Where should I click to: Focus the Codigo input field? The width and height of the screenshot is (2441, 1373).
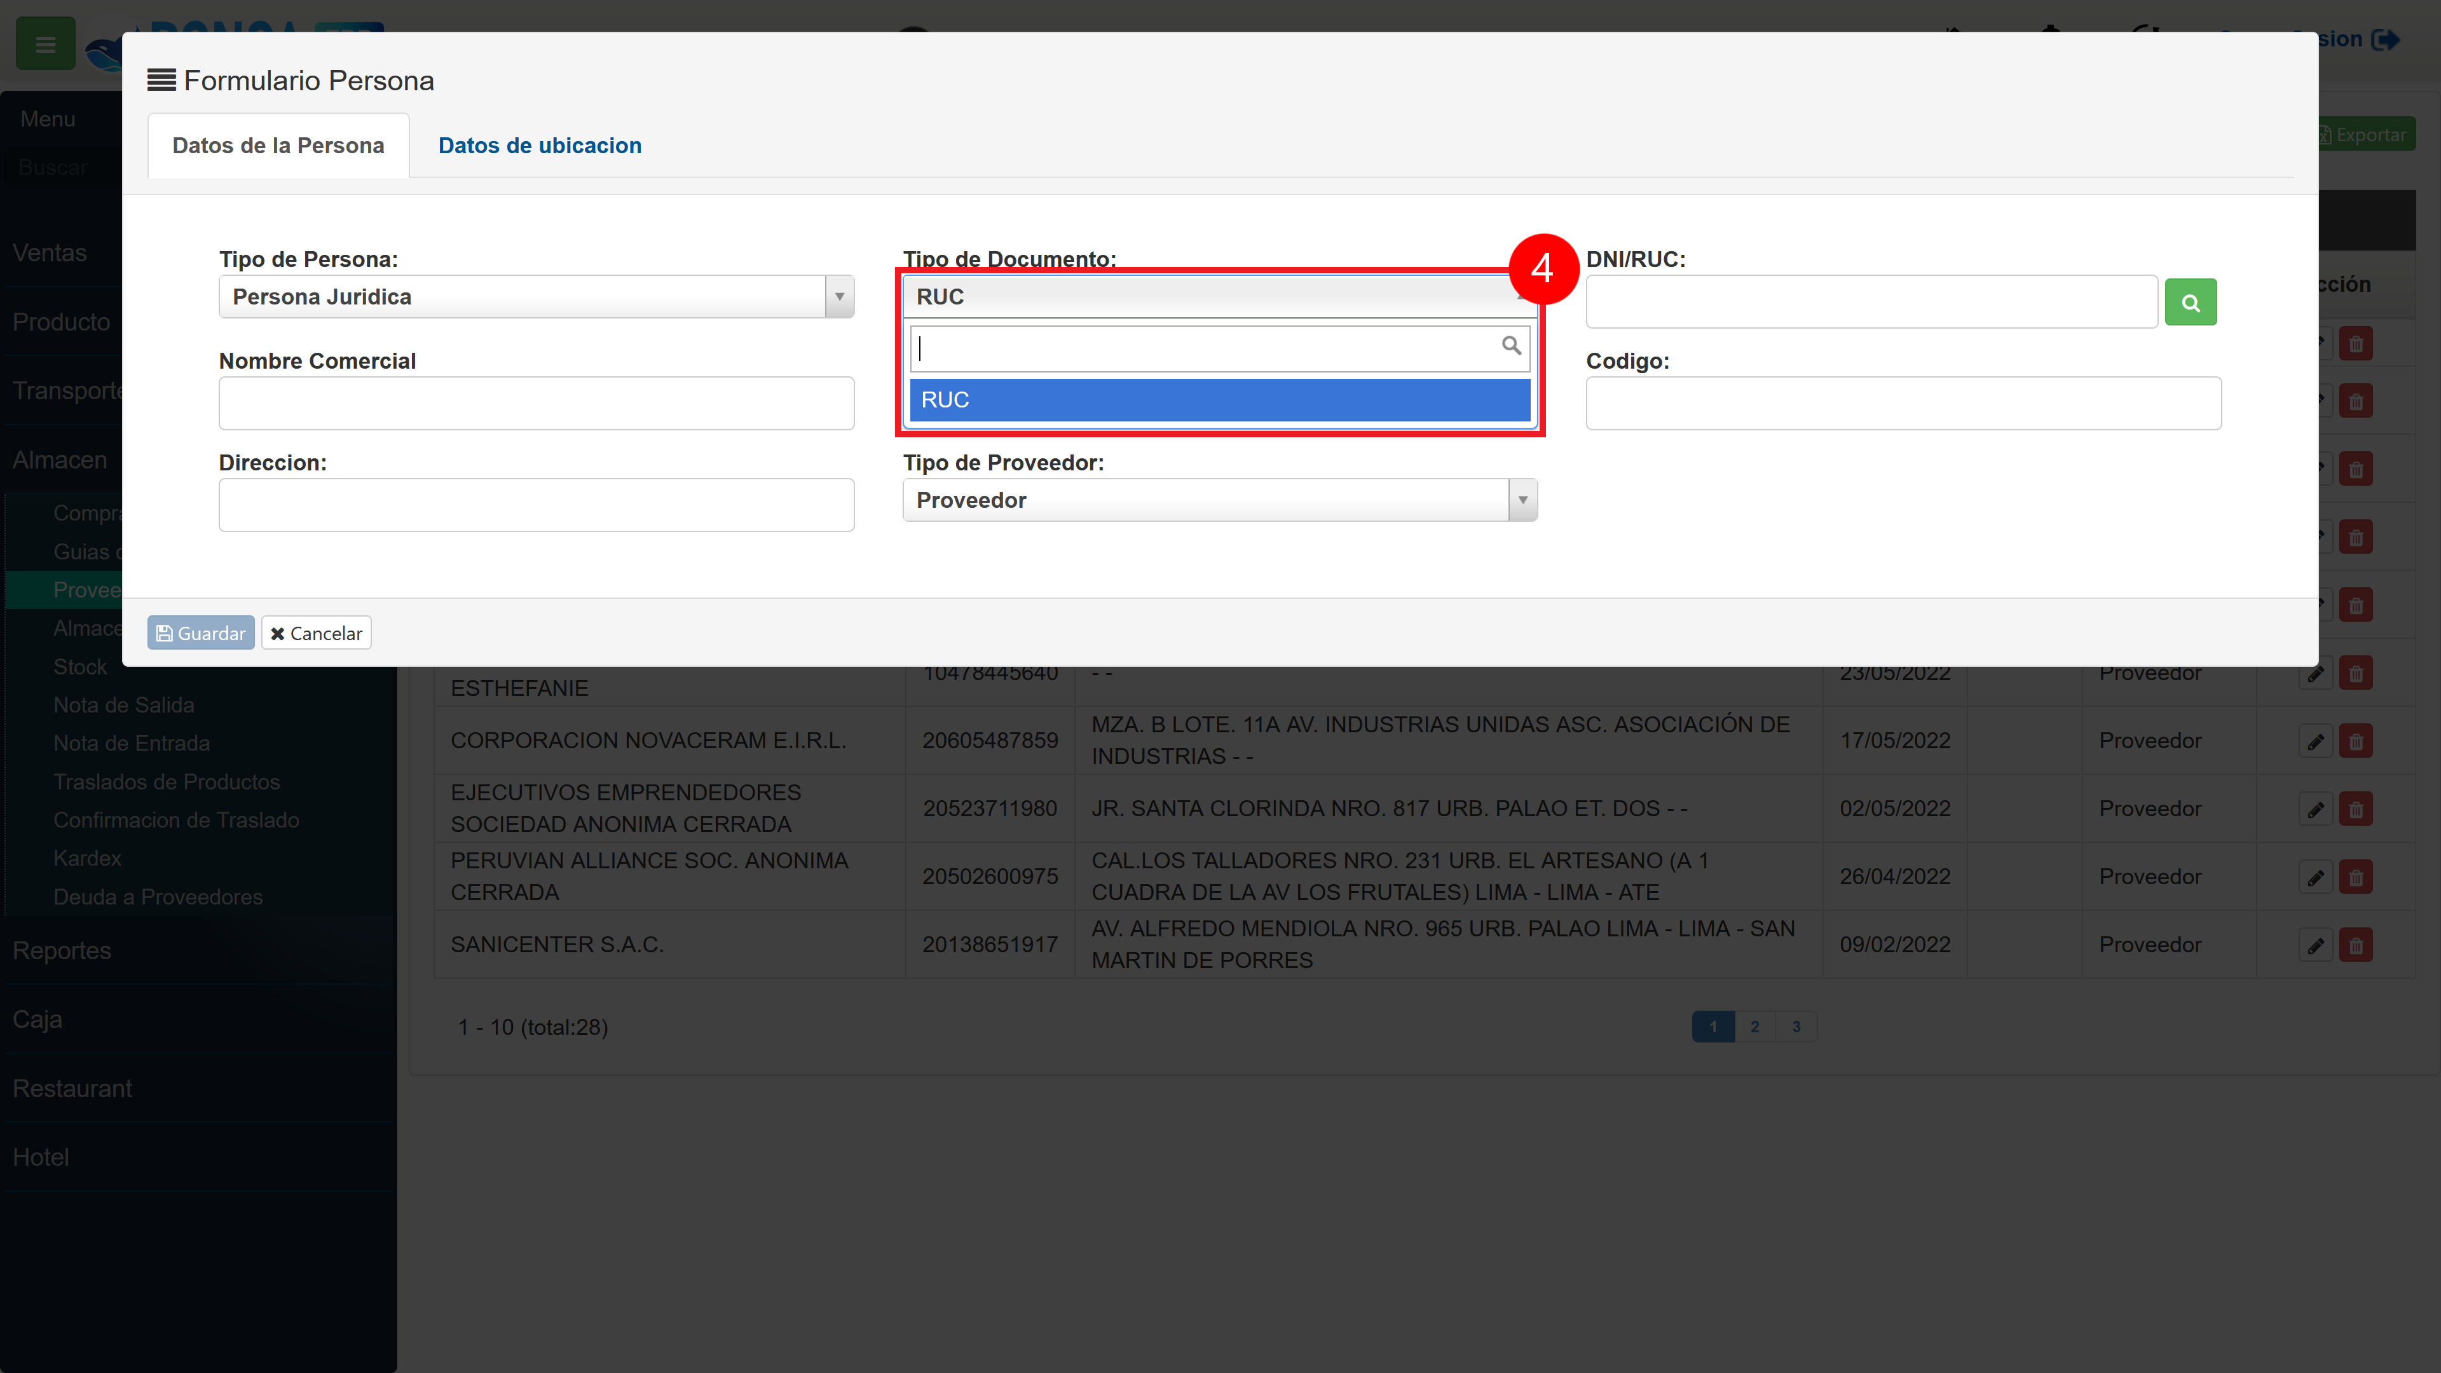tap(1904, 404)
